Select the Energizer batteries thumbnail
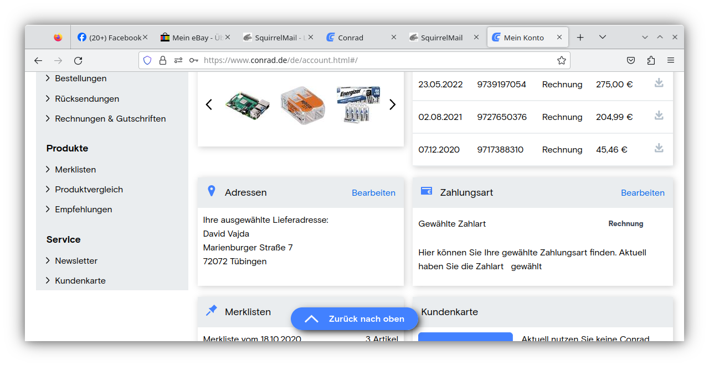The width and height of the screenshot is (709, 366). click(358, 104)
